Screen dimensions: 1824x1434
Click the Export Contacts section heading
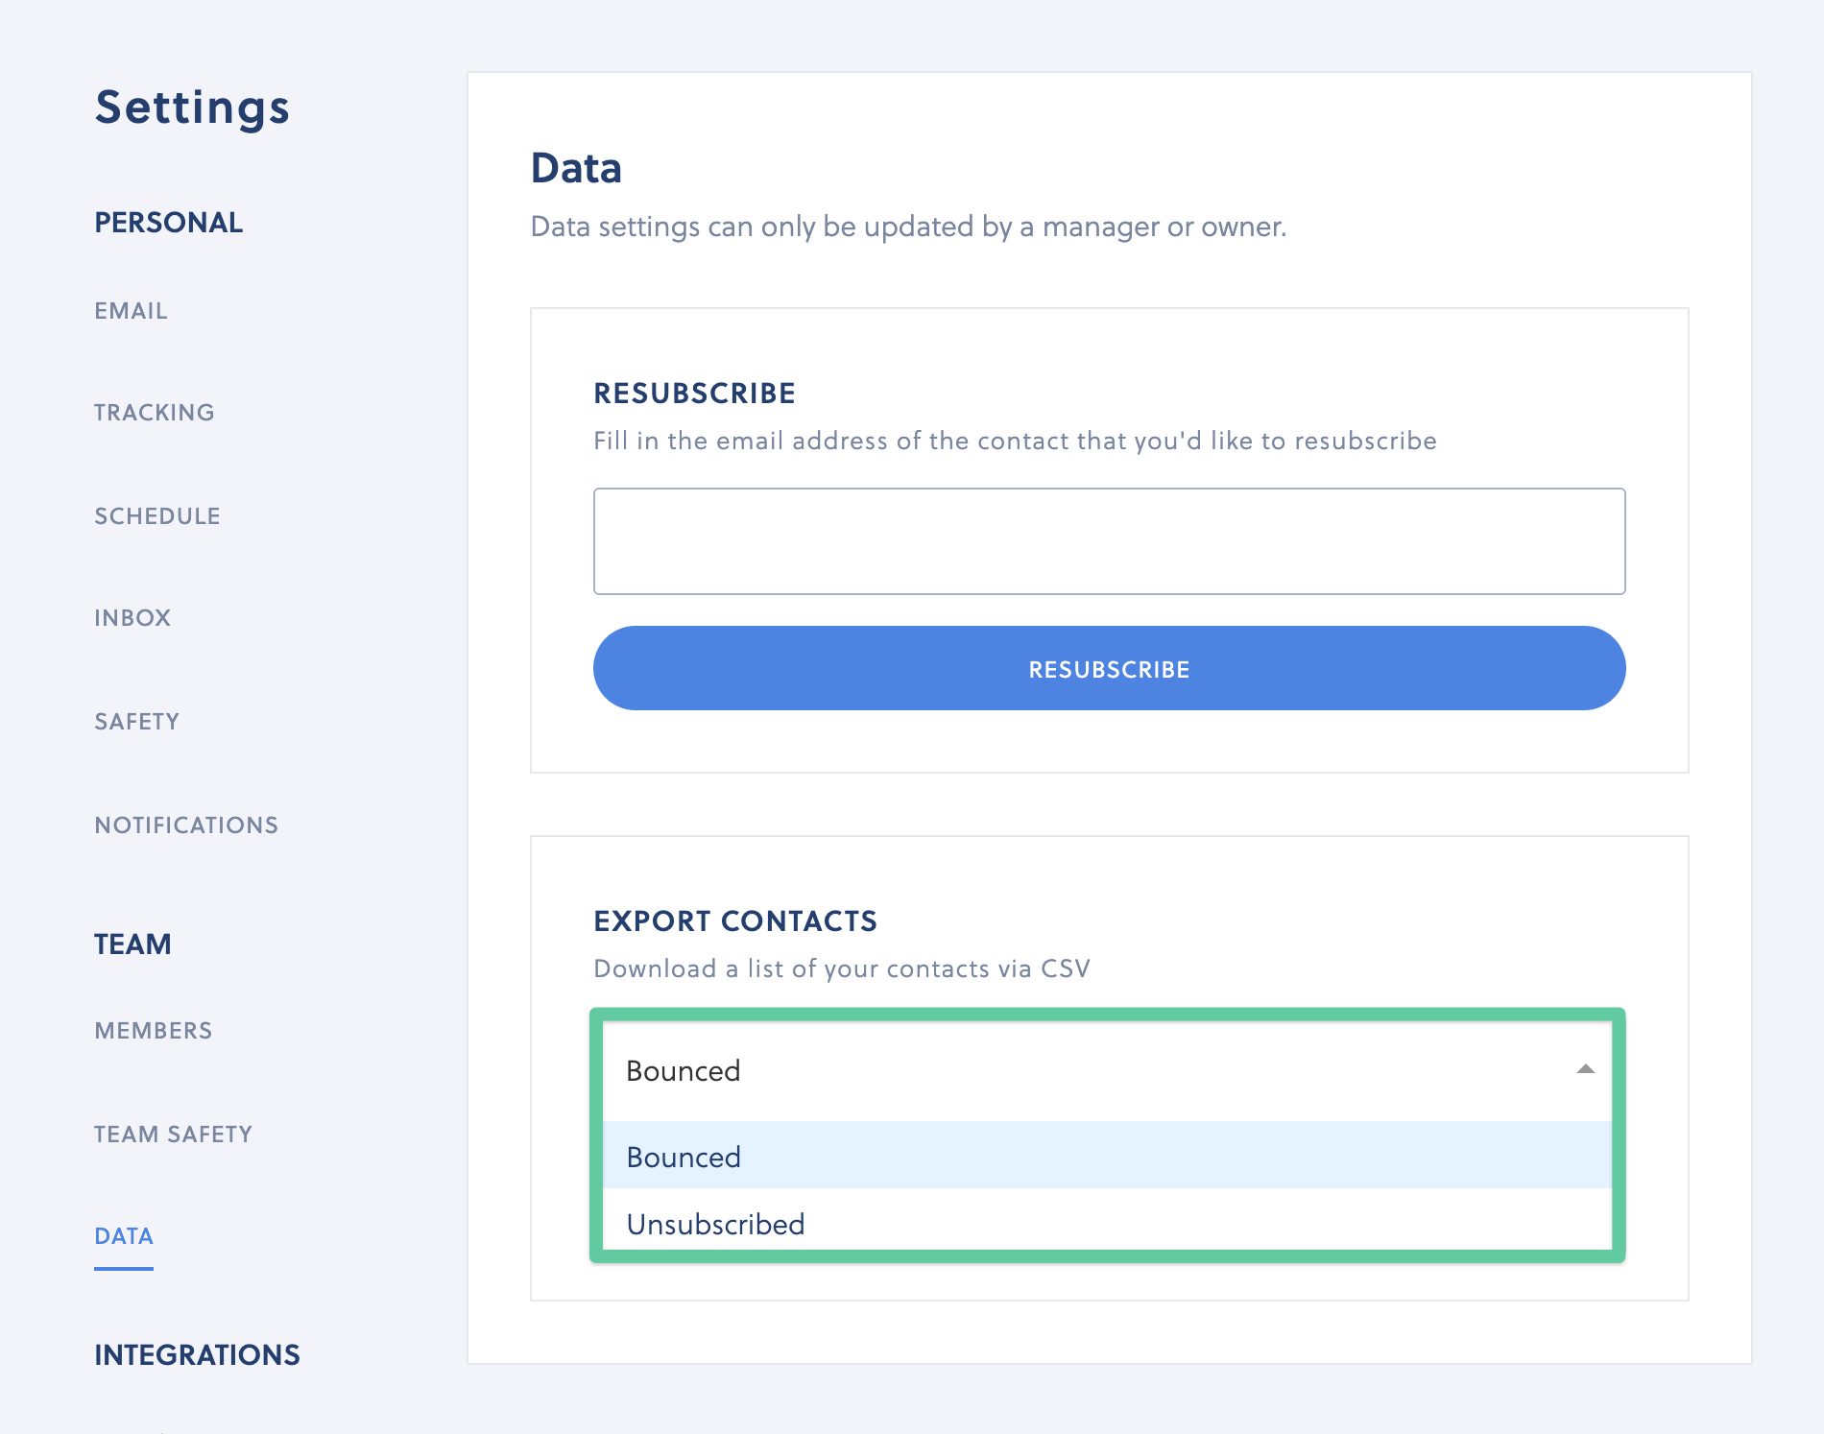tap(735, 921)
